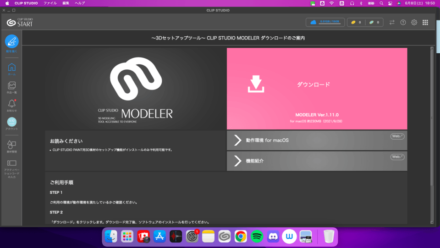
Task: Open Spotify from the Dock
Action: point(257,236)
